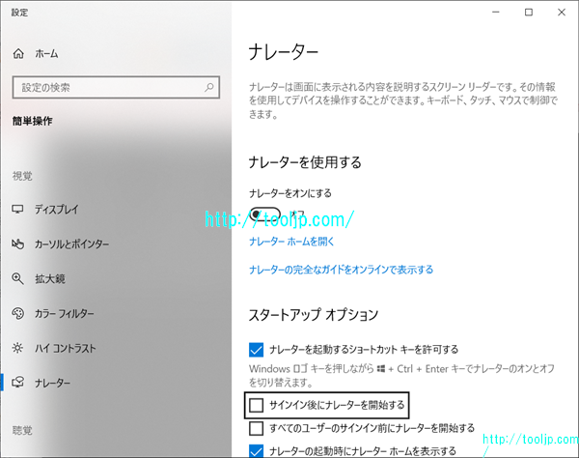
Task: Select ナレーター in the sidebar
Action: pyautogui.click(x=52, y=383)
